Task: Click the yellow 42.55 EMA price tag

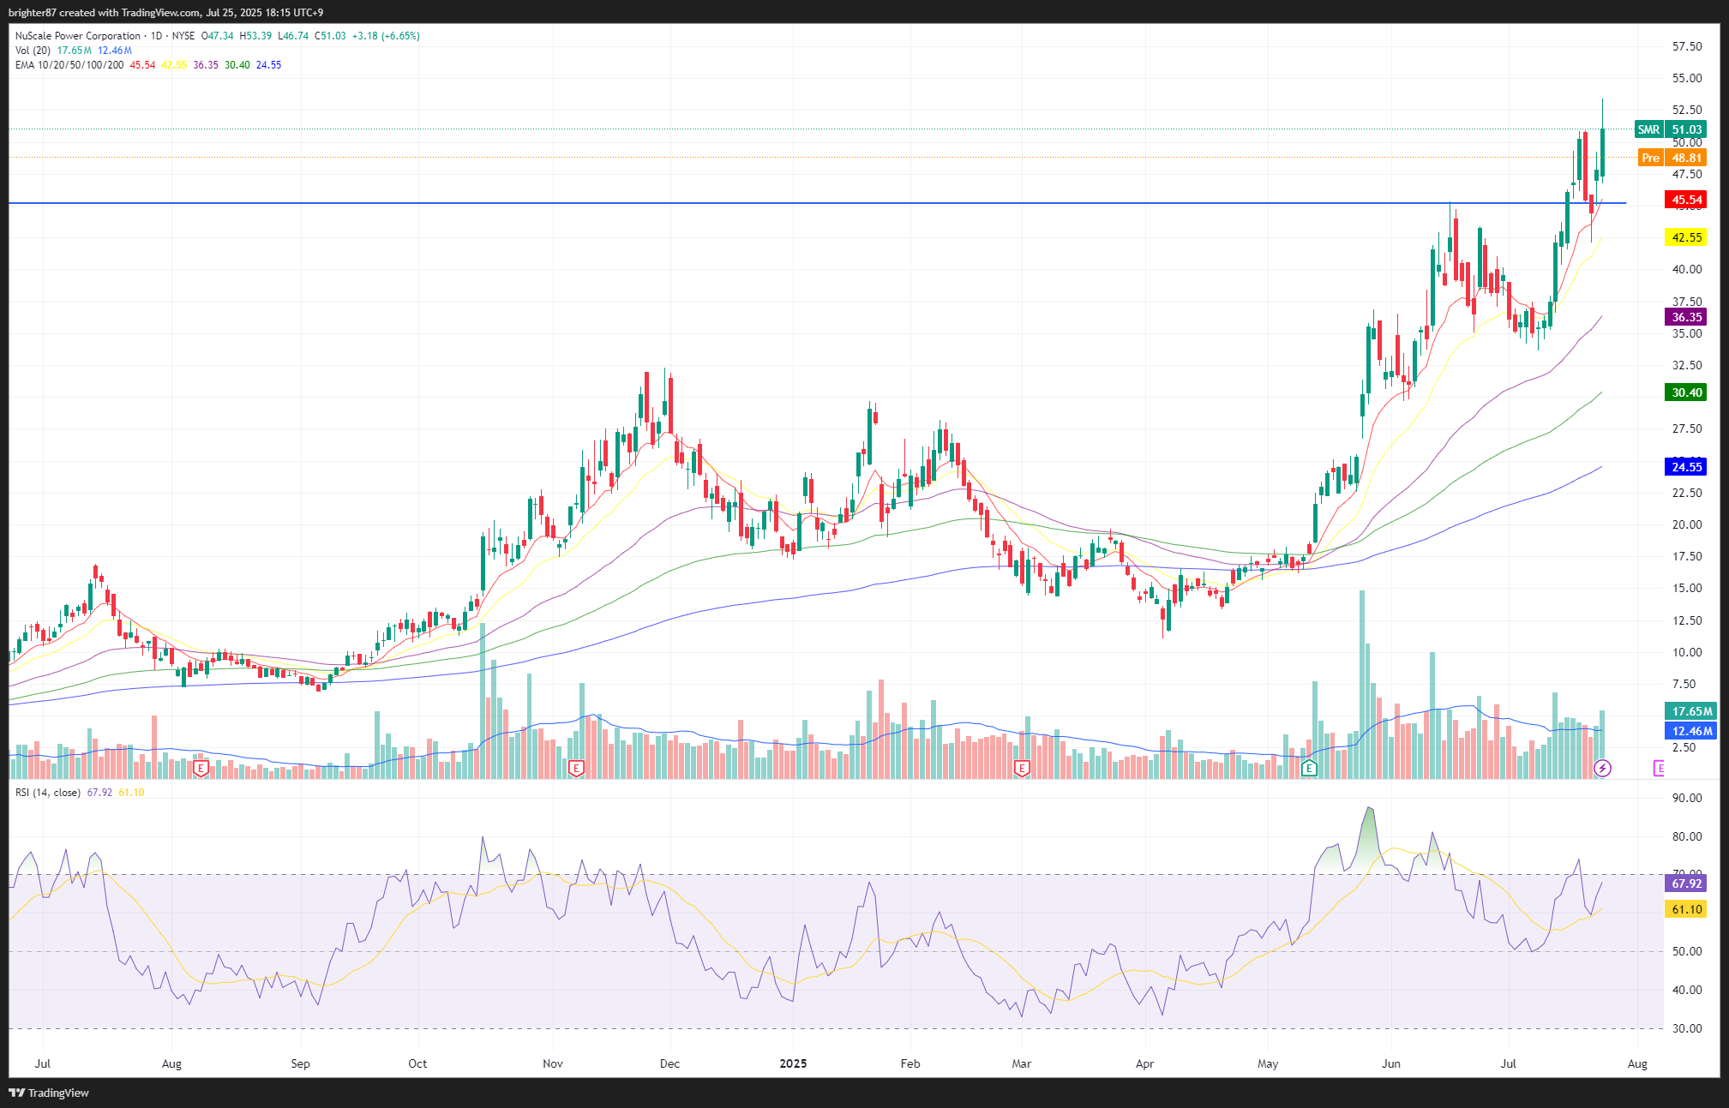Action: click(1685, 237)
